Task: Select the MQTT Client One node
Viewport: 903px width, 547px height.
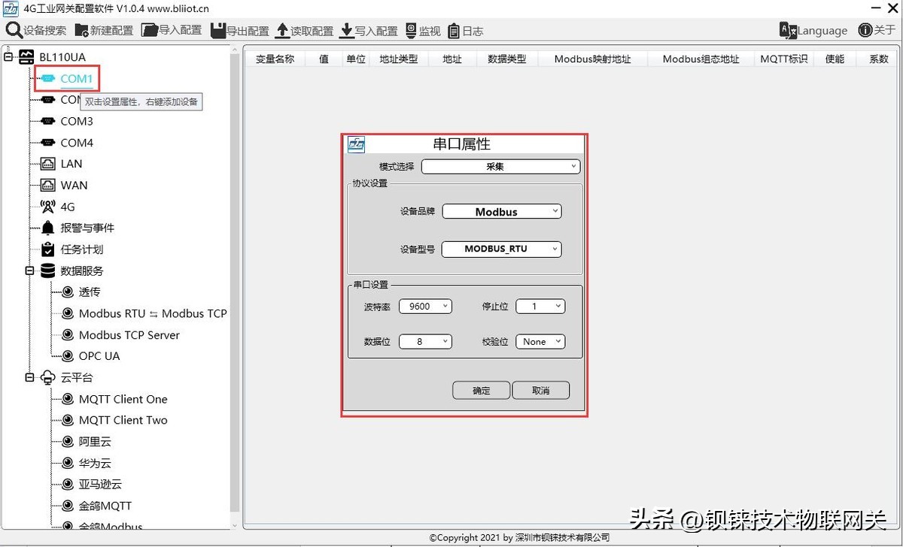Action: (122, 399)
